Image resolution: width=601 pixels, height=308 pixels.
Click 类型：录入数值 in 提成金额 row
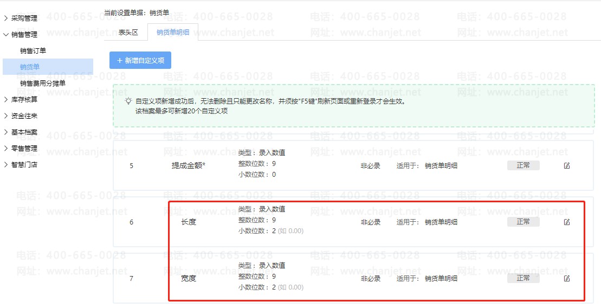[x=262, y=153]
